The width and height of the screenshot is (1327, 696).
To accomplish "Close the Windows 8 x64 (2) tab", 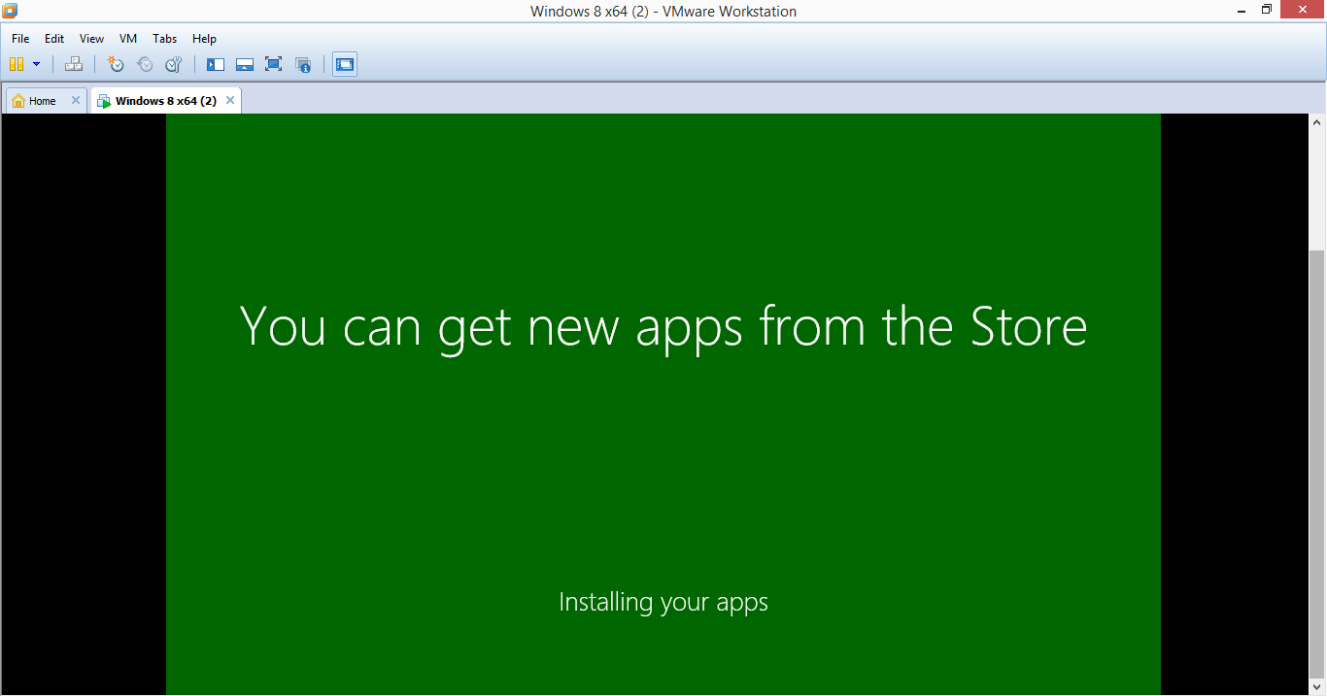I will tap(230, 100).
